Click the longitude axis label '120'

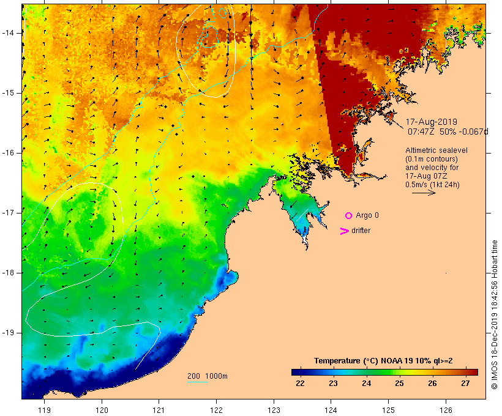point(102,410)
